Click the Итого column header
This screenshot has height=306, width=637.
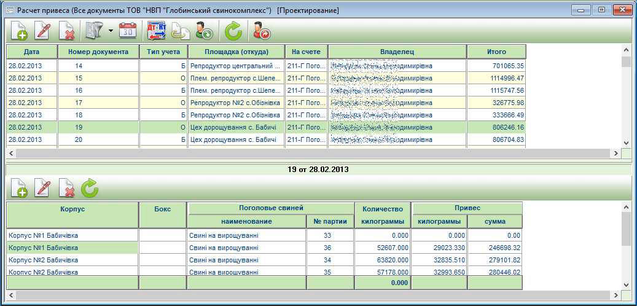pyautogui.click(x=496, y=52)
